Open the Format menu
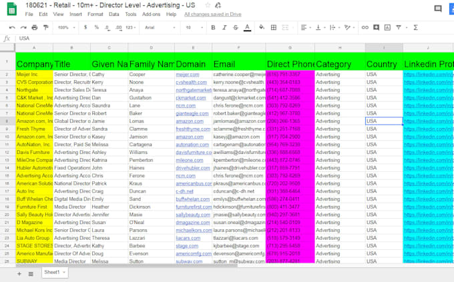 95,14
